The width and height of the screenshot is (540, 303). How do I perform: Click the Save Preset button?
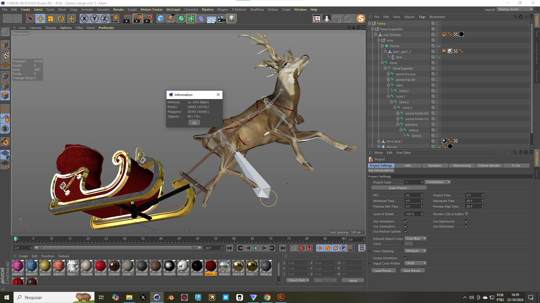tap(413, 271)
